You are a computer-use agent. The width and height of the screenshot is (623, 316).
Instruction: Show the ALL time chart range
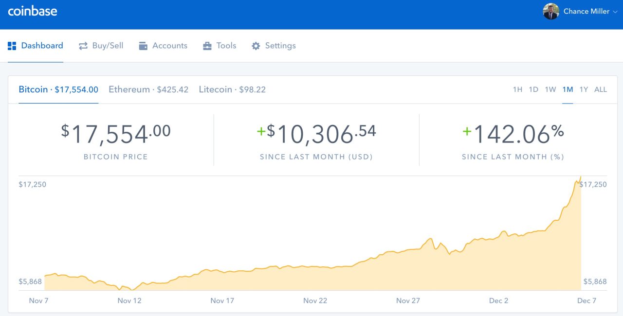point(601,89)
